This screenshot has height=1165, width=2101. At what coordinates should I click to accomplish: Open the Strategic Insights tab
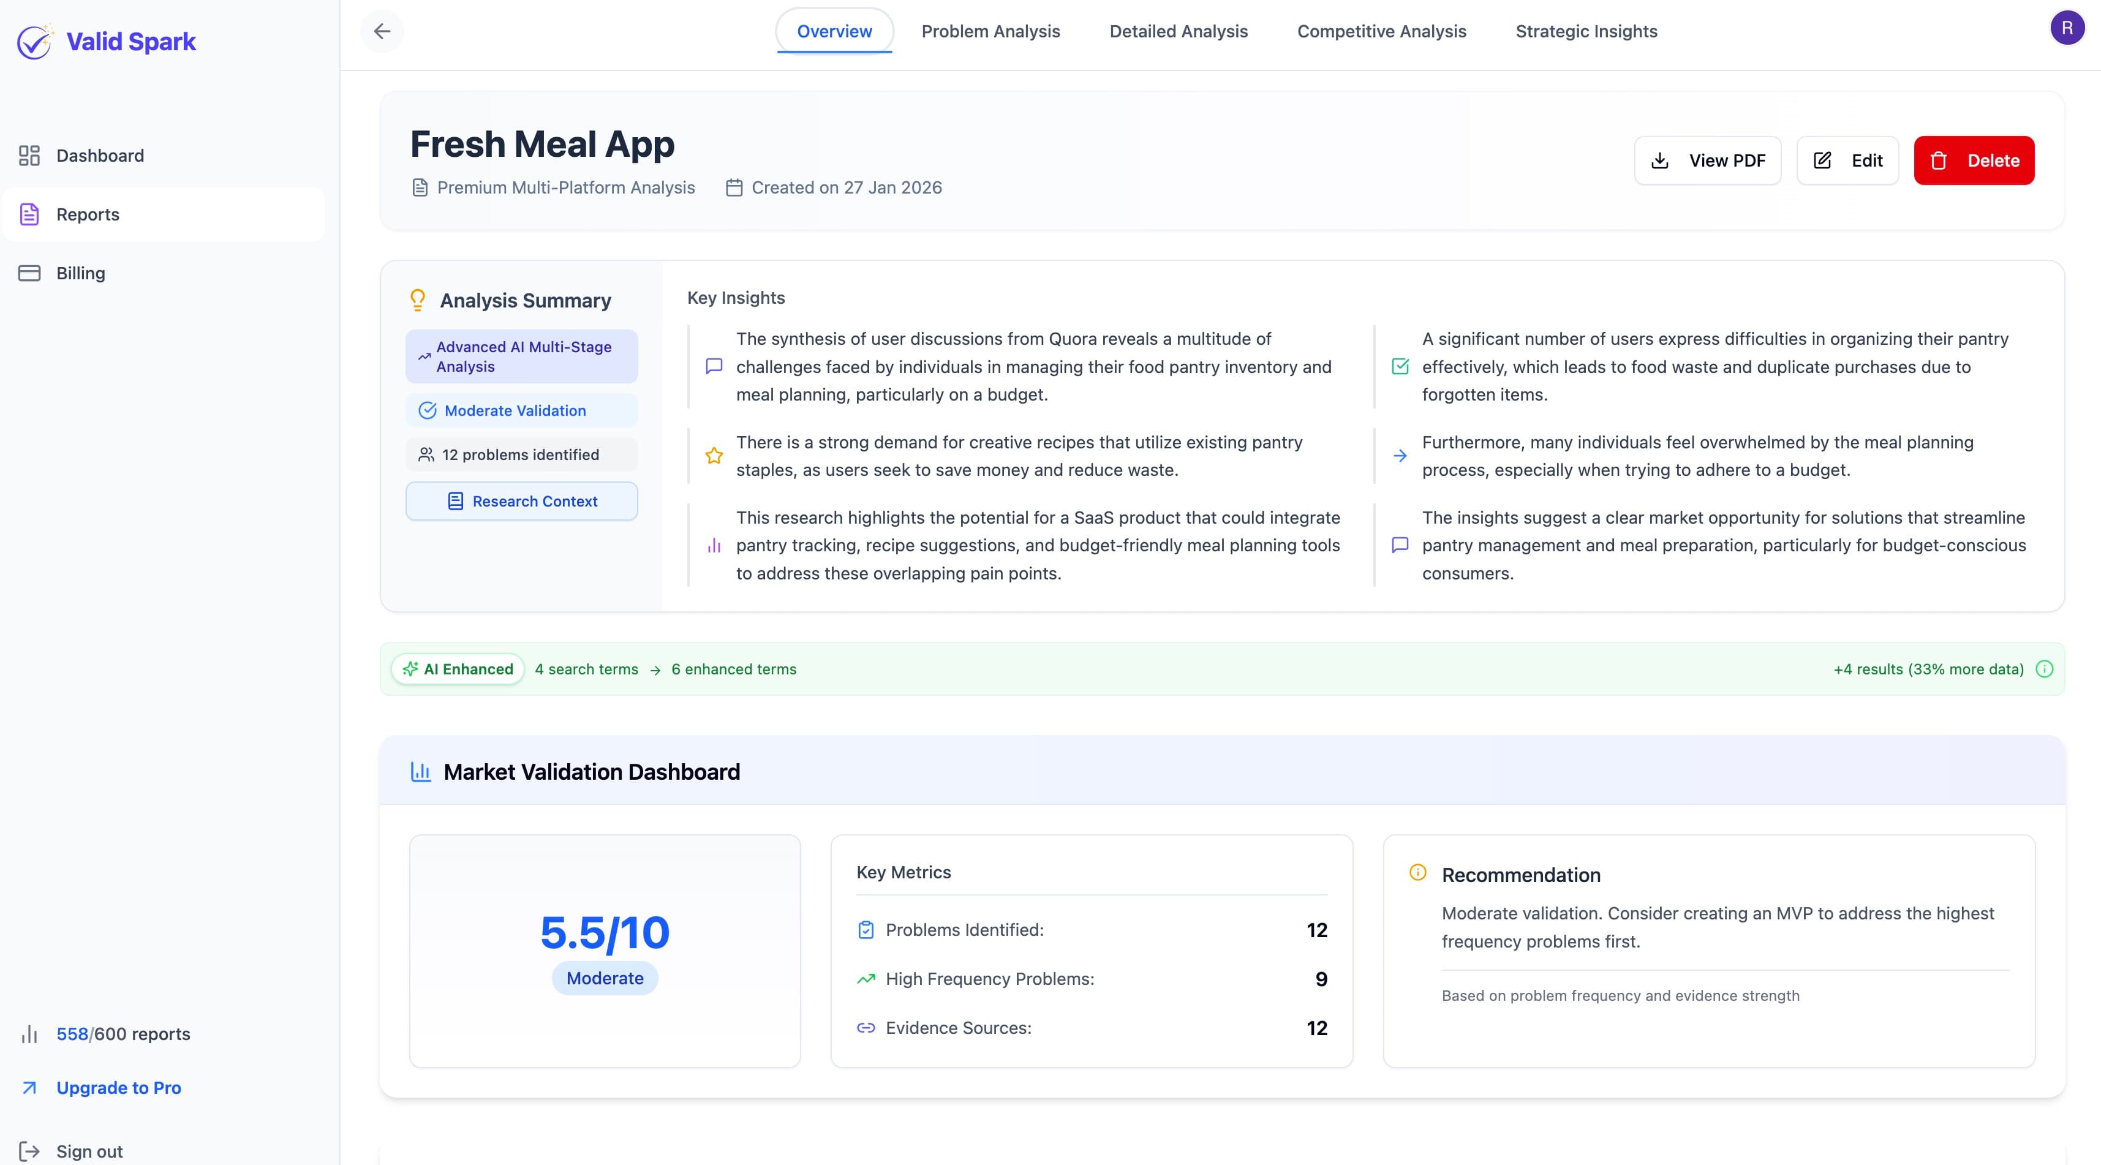pos(1586,31)
